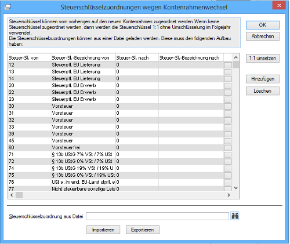This screenshot has height=244, width=290.
Task: Click the window system icon in title bar
Action: pos(8,7)
